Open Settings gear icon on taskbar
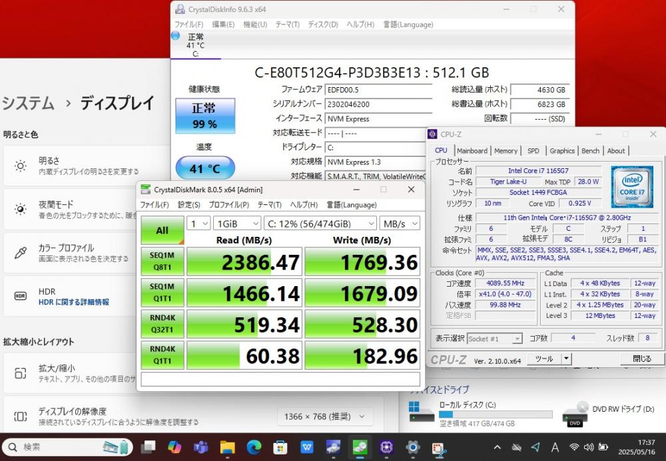Screen dimensions: 666x461 [412, 447]
